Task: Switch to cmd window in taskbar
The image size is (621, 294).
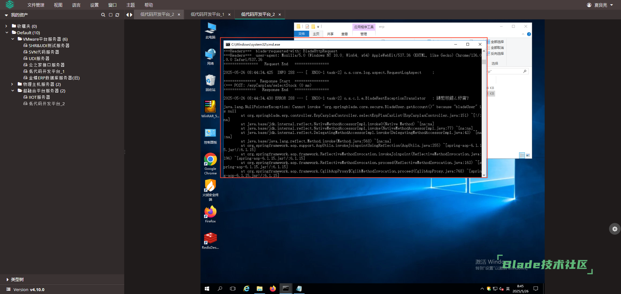Action: (286, 289)
